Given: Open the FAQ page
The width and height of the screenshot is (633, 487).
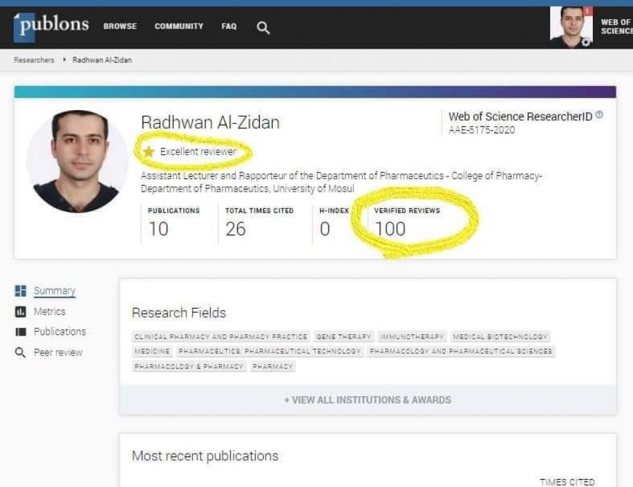Looking at the screenshot, I should [x=229, y=27].
